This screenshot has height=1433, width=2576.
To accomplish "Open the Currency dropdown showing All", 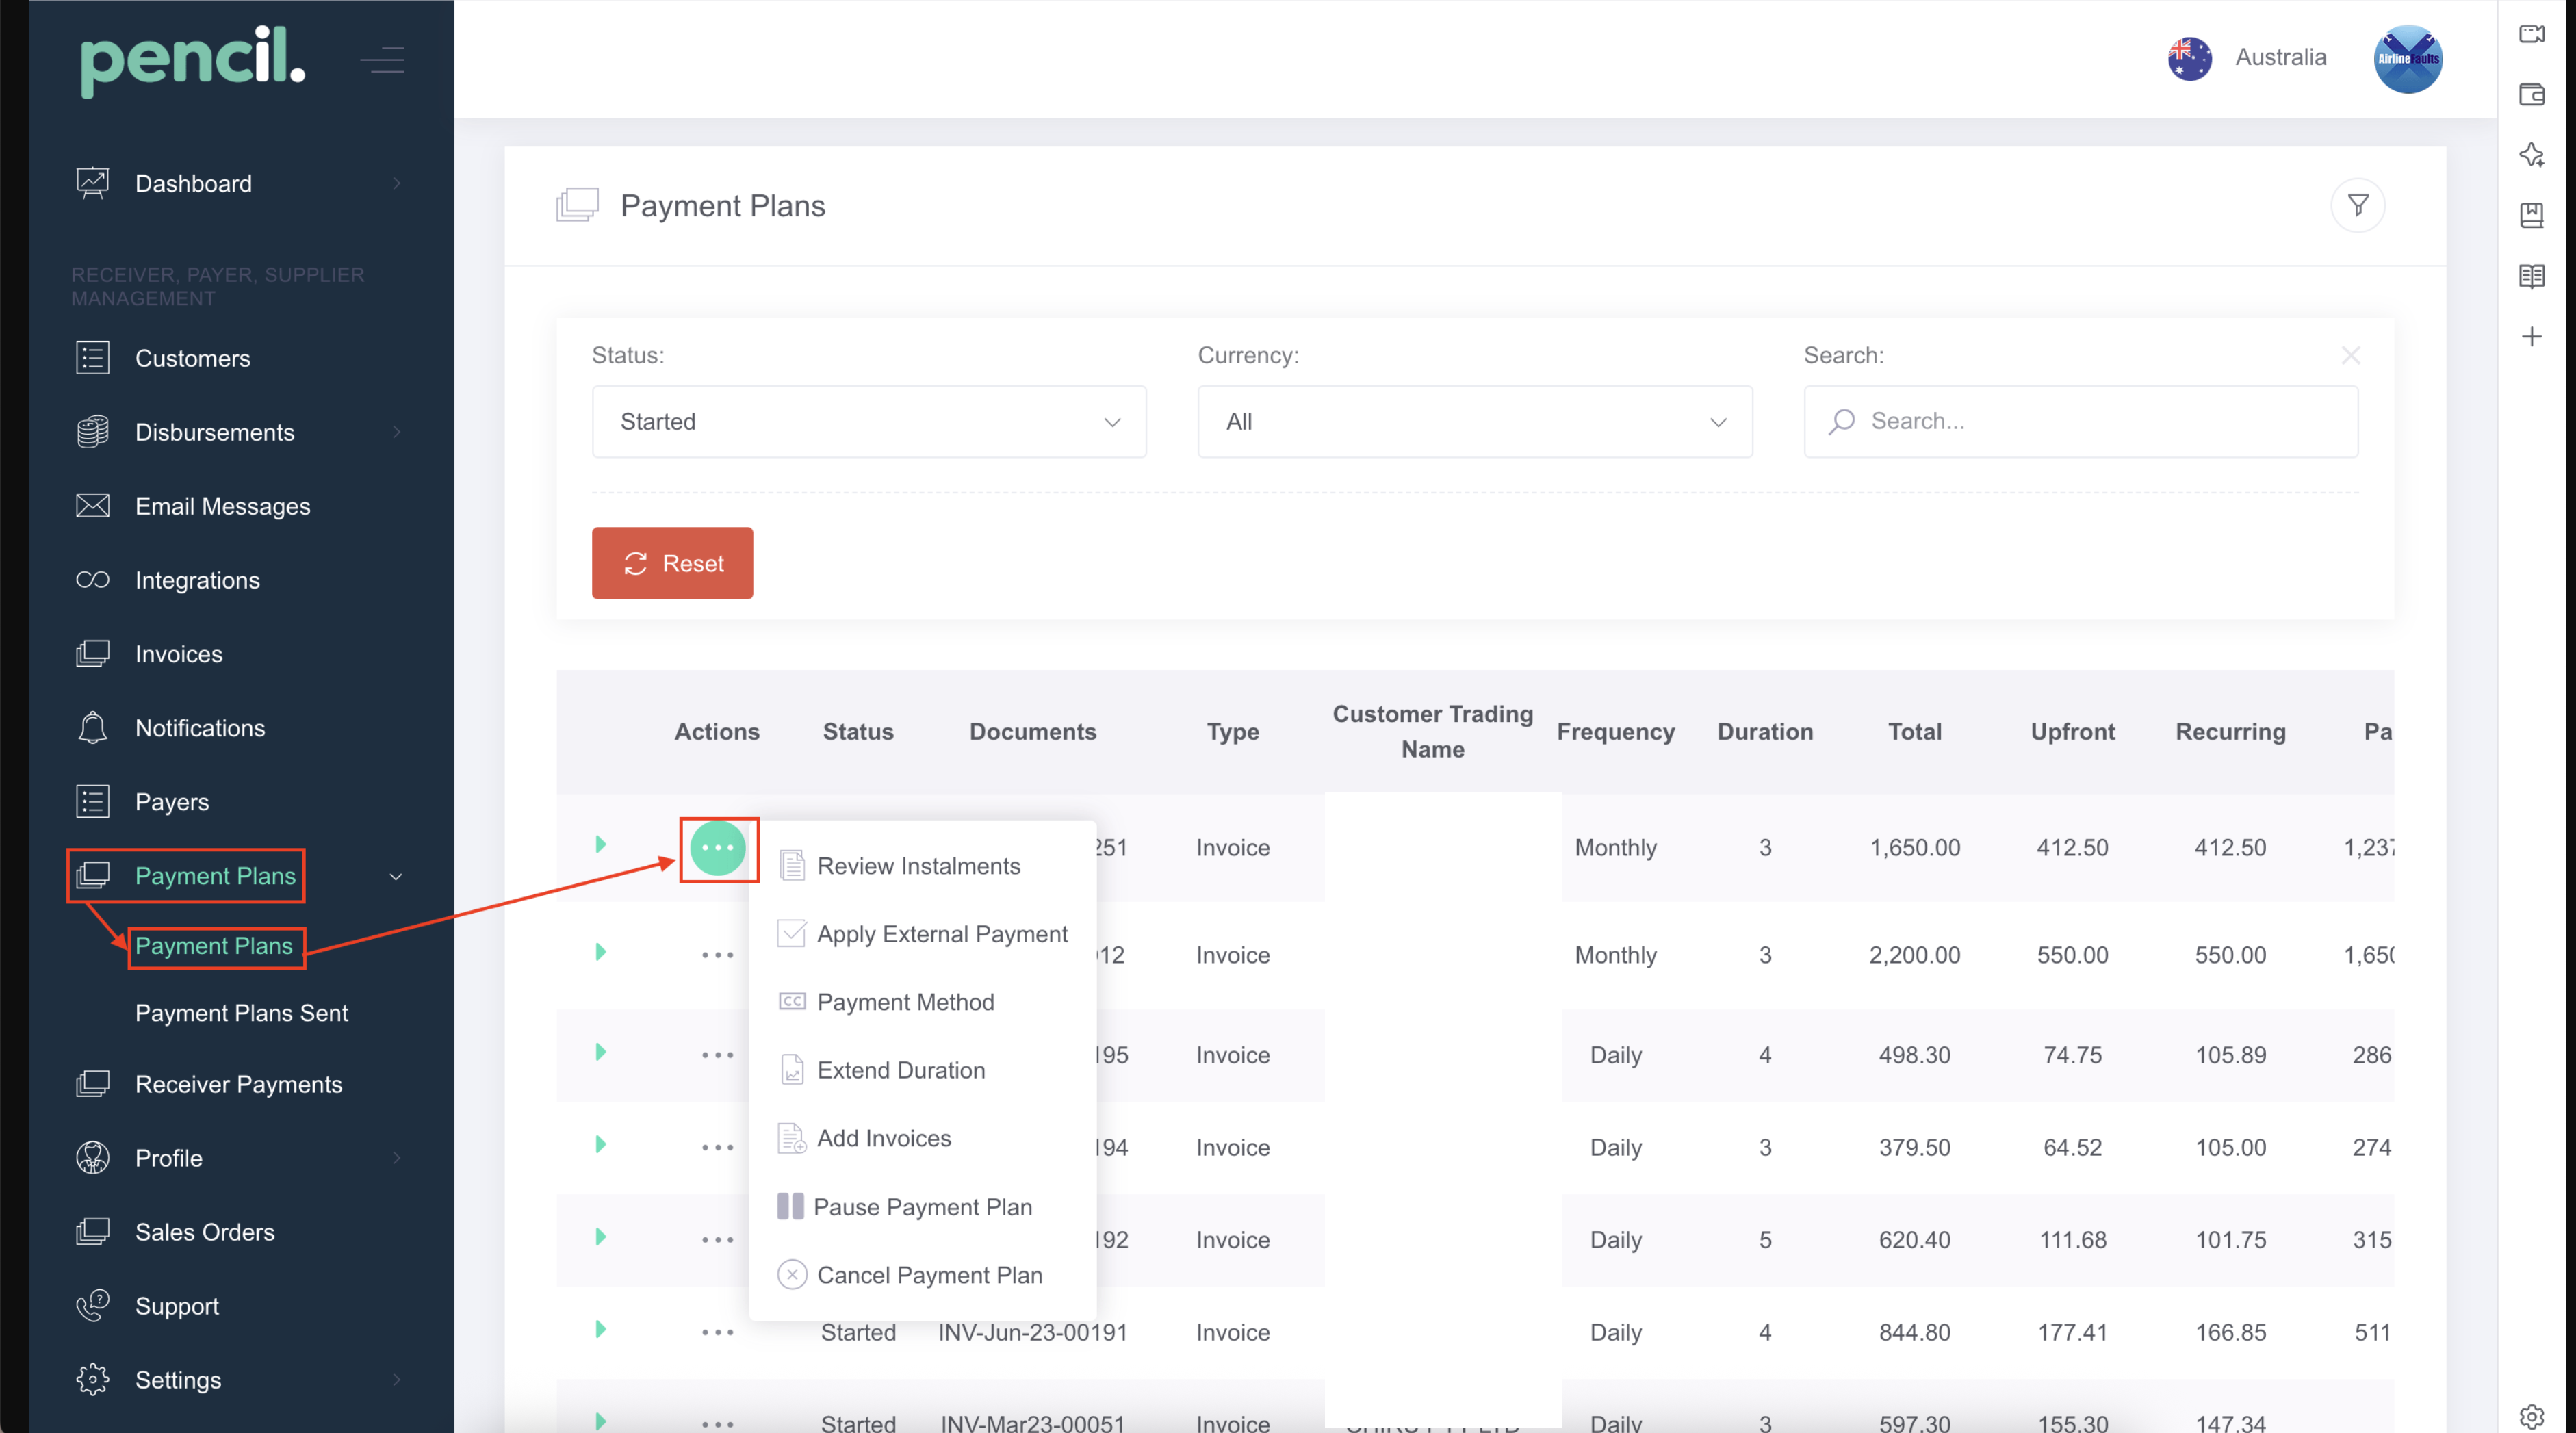I will click(x=1474, y=422).
